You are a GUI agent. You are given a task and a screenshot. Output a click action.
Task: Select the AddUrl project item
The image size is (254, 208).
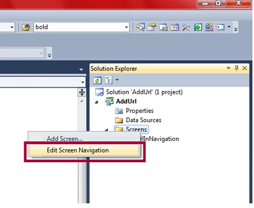coord(126,101)
